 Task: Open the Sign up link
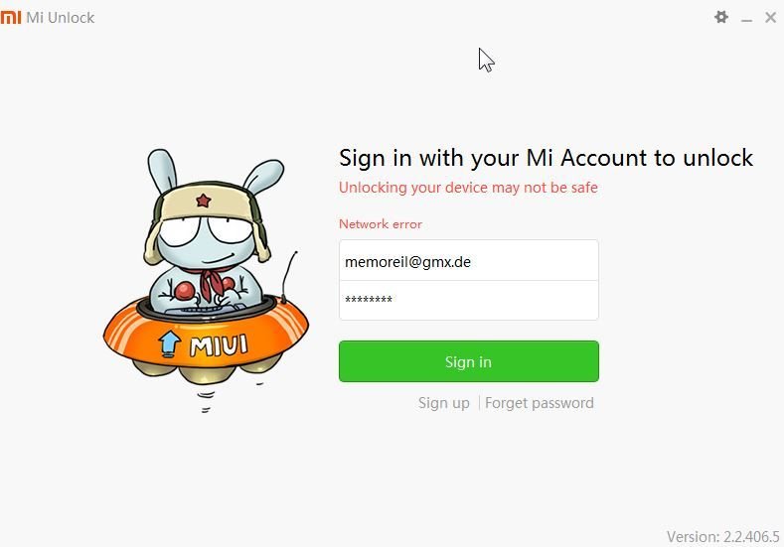[444, 403]
